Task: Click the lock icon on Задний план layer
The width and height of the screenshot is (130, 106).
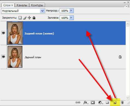Action: [x=120, y=57]
